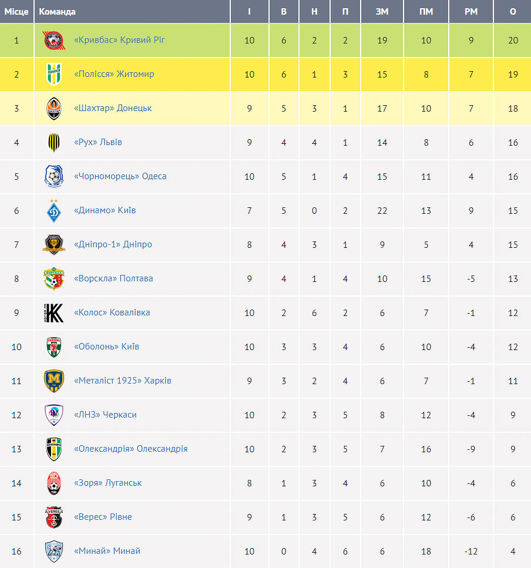The image size is (531, 568).
Task: Click the «Верес» Рівне team name
Action: tap(103, 517)
